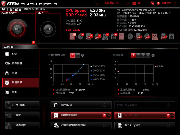The width and height of the screenshot is (180, 135).
Task: Select the legacy CD/DVD boot icon
Action: point(130,37)
